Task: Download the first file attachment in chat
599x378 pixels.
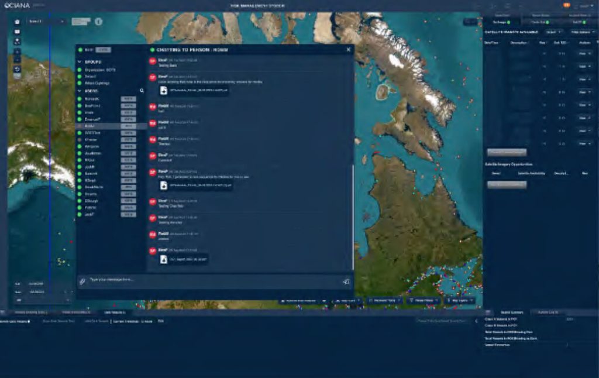Action: [x=164, y=91]
